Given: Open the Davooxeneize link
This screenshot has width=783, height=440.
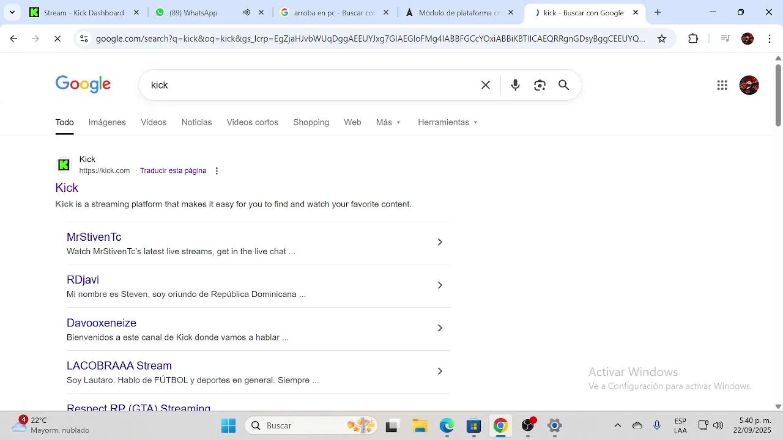Looking at the screenshot, I should click(102, 323).
